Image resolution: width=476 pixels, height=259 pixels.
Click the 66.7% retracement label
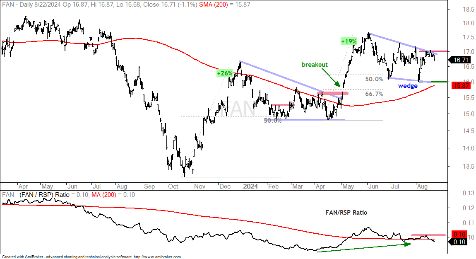374,94
